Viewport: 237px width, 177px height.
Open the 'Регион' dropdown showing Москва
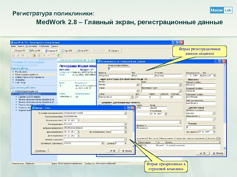coord(138,85)
